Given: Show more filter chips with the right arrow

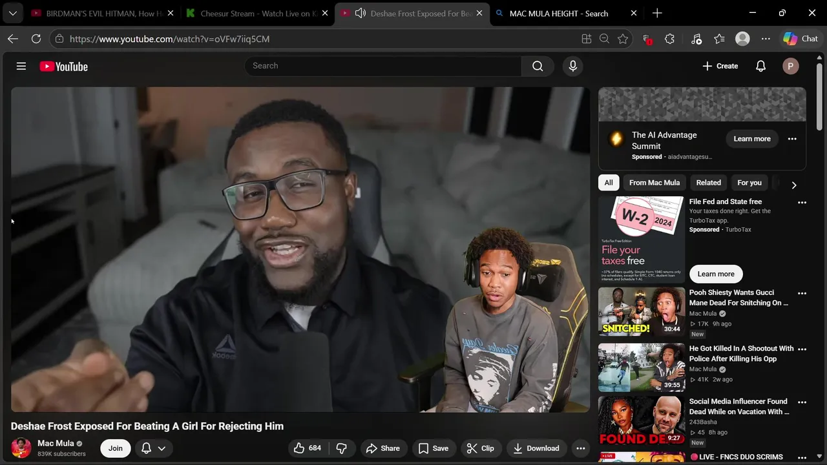Looking at the screenshot, I should coord(794,185).
